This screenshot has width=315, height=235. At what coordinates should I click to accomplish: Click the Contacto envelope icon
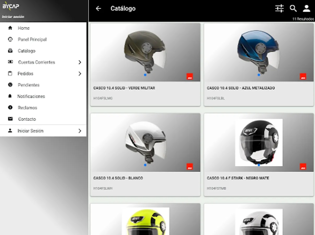point(10,119)
